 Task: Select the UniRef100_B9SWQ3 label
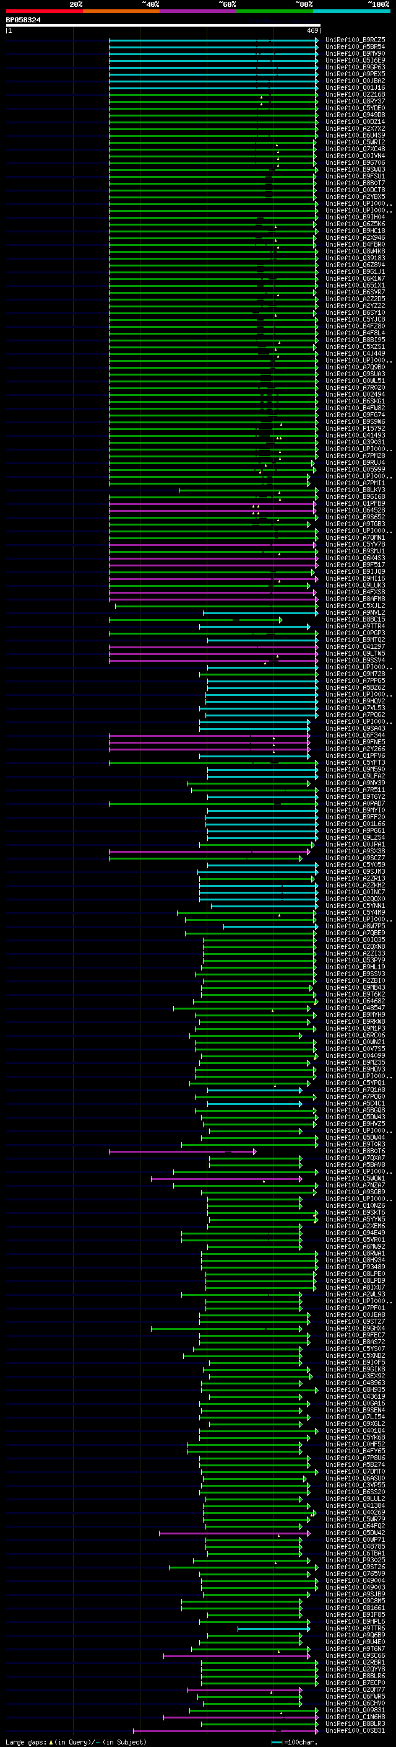tap(355, 170)
